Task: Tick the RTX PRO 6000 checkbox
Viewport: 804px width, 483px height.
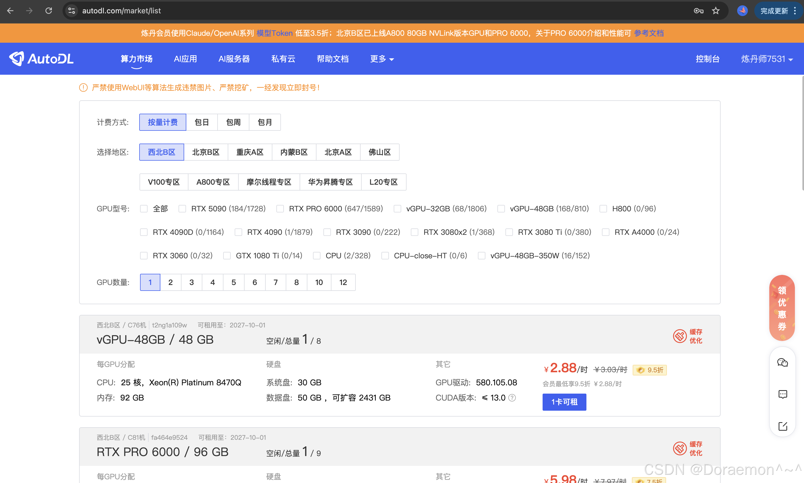Action: click(x=280, y=209)
